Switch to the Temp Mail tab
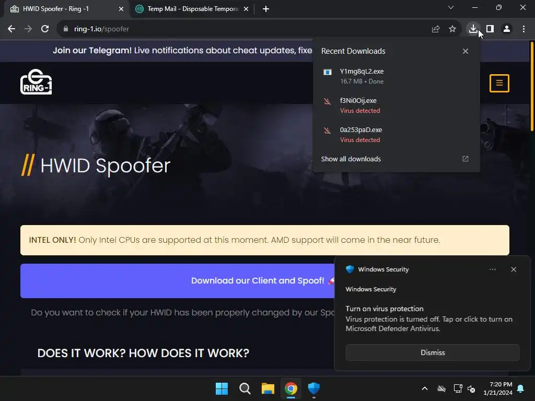This screenshot has height=401, width=535. (x=192, y=9)
